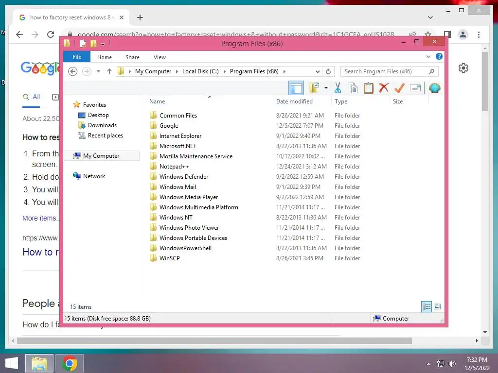The width and height of the screenshot is (498, 373).
Task: Click the folder options toolbar icon
Action: coord(314,88)
